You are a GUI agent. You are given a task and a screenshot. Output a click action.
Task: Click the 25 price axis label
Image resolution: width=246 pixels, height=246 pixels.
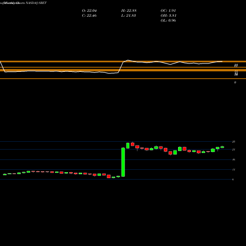[x=234, y=142]
